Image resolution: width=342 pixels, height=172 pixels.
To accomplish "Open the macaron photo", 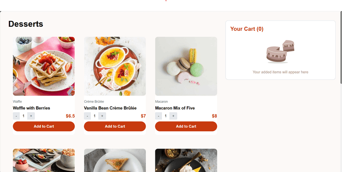I will (x=186, y=66).
